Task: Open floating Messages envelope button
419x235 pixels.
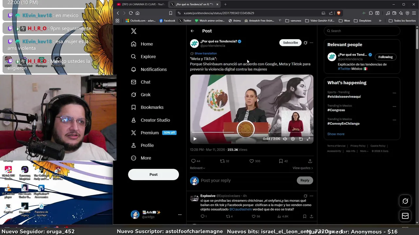Action: coord(405,216)
